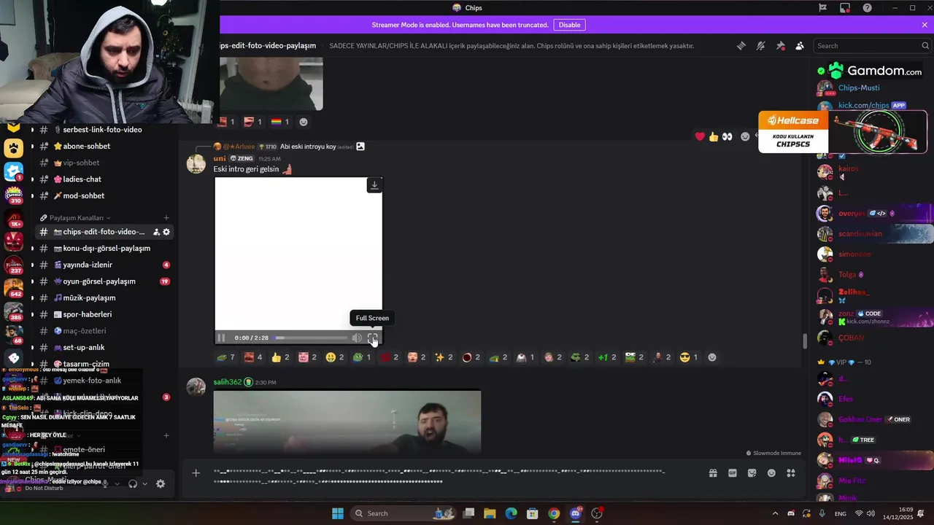Open Chrome from the taskbar
The image size is (934, 525).
[554, 513]
